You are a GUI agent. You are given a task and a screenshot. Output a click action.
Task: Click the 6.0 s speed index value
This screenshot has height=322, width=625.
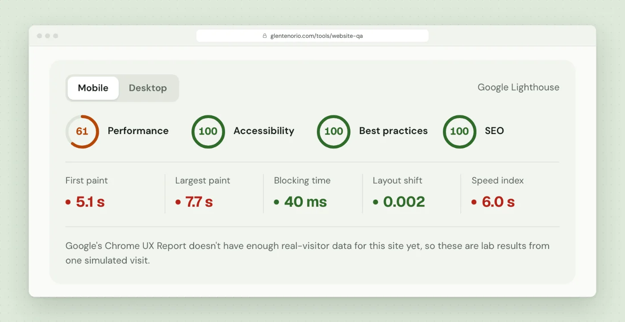[498, 202]
